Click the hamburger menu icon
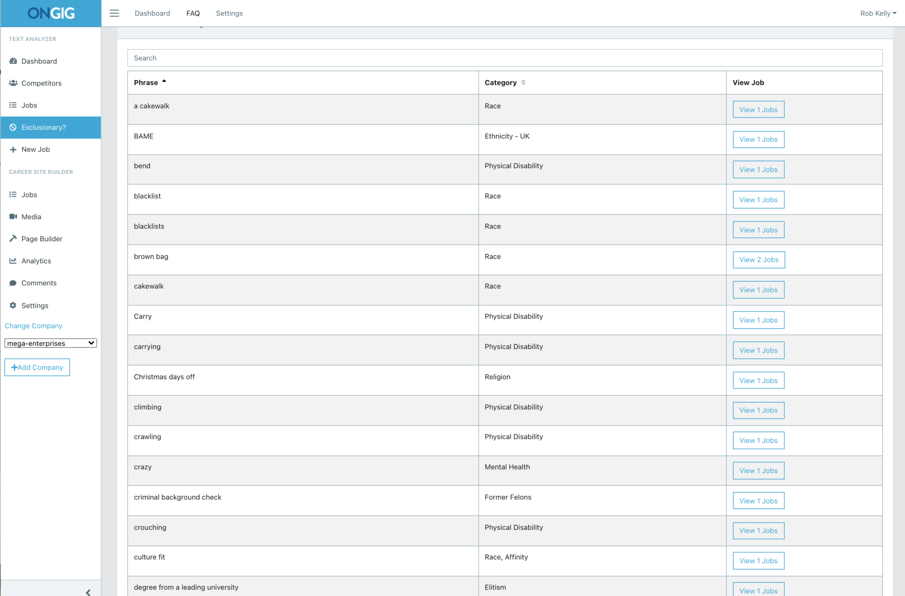The width and height of the screenshot is (905, 596). pyautogui.click(x=114, y=13)
